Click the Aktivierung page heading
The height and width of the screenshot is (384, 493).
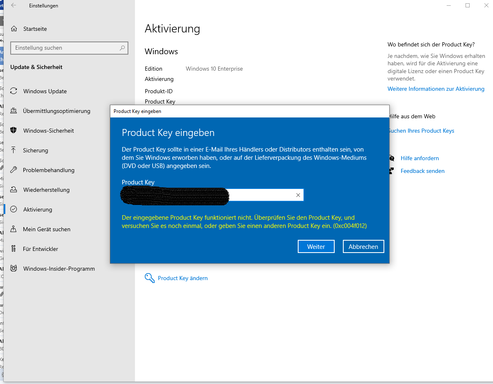point(172,29)
